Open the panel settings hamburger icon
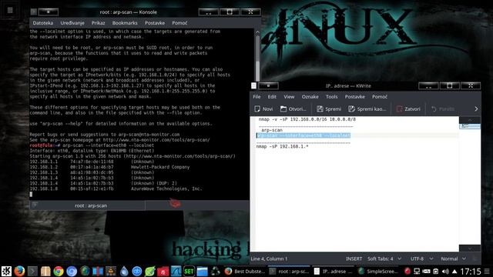The image size is (493, 277). pyautogui.click(x=487, y=271)
